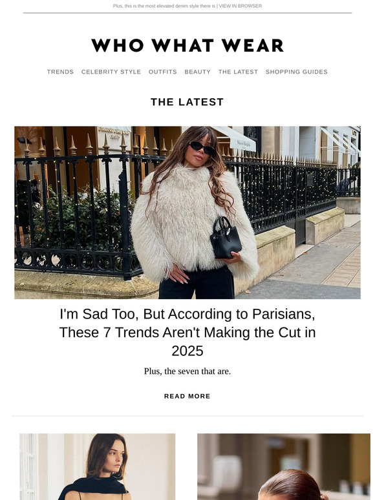Open the Celebrity Style nav link

pos(111,72)
